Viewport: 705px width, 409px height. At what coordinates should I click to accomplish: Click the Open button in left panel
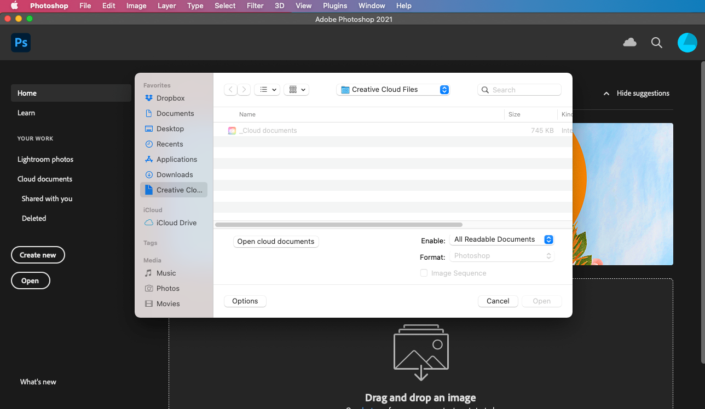30,281
